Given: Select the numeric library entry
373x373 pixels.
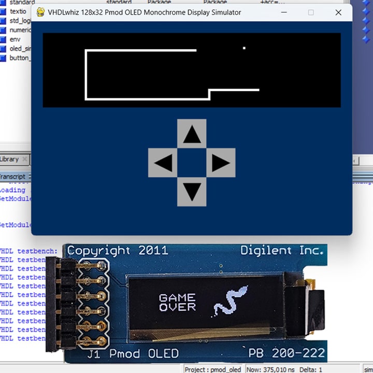Looking at the screenshot, I should [x=20, y=30].
